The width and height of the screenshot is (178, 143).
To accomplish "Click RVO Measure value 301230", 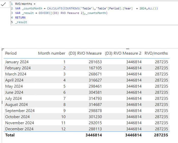I will pyautogui.click(x=95, y=117).
